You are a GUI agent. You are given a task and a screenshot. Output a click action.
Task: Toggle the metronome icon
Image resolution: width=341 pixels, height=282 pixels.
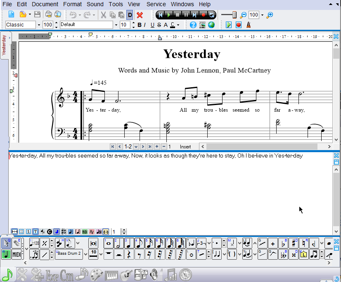[249, 25]
